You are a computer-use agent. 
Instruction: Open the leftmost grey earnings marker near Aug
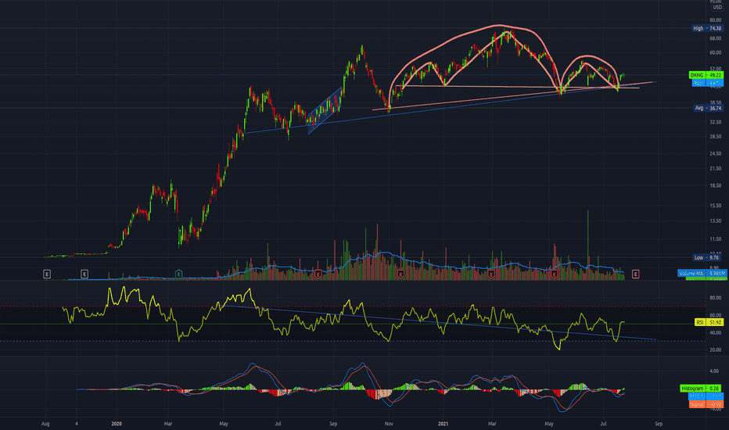click(x=46, y=274)
